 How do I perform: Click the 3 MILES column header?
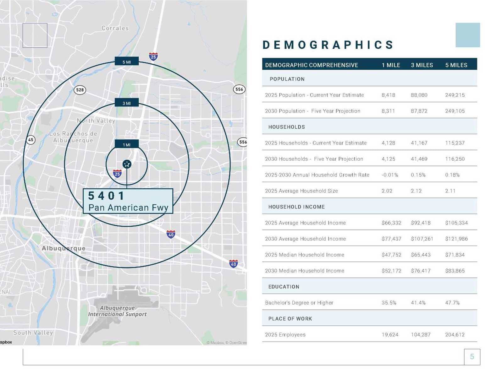click(422, 65)
